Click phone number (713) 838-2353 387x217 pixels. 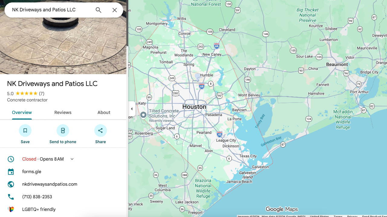[37, 197]
